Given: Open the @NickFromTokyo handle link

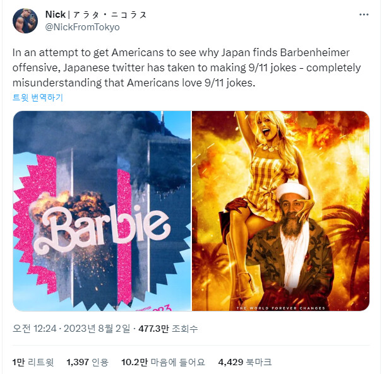Looking at the screenshot, I should 82,27.
